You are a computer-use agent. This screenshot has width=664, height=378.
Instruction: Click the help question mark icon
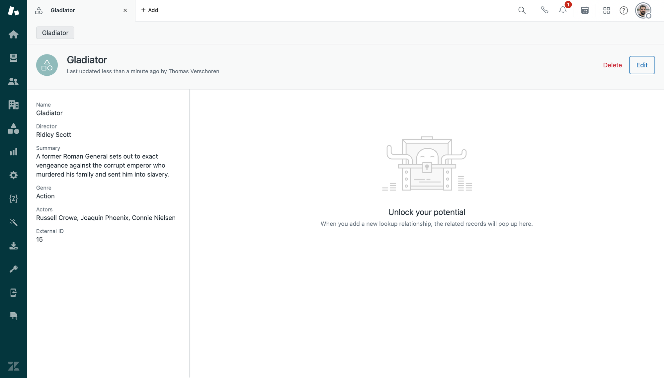tap(624, 11)
